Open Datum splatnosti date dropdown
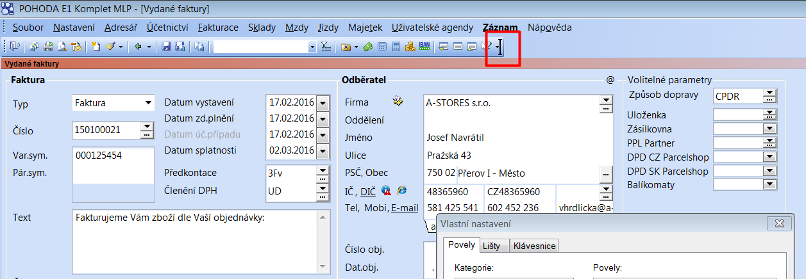 pyautogui.click(x=322, y=150)
